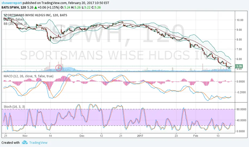Click the green up-arrow change indicator

pyautogui.click(x=36, y=7)
